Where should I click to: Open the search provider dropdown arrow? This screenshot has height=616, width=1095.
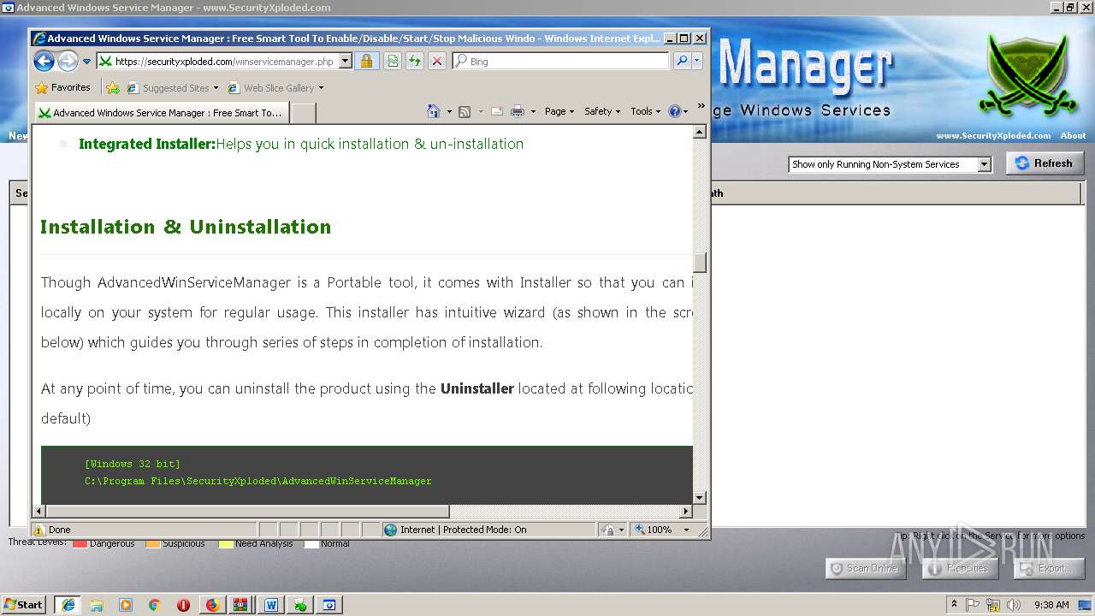[x=696, y=62]
